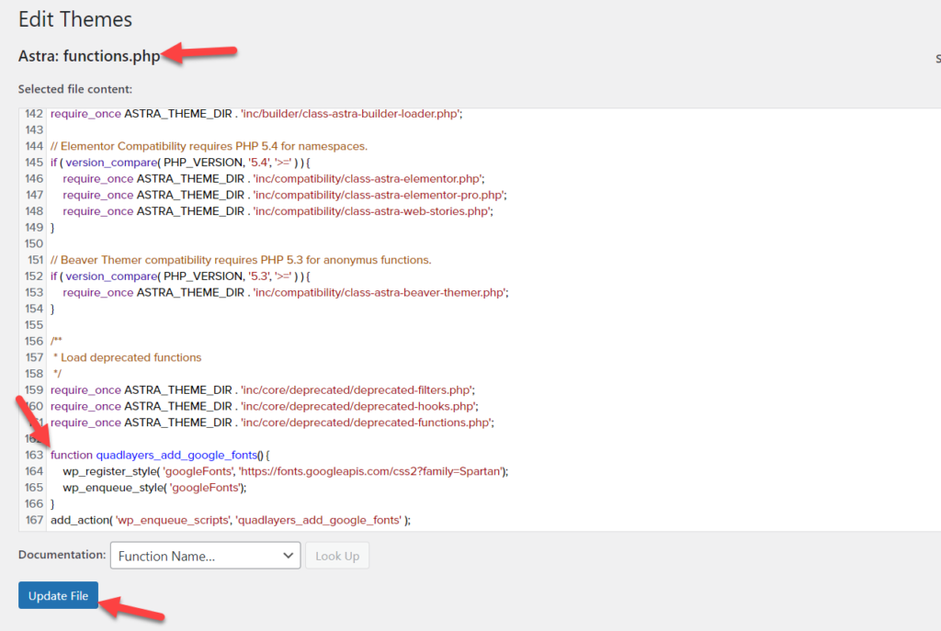The image size is (941, 631).
Task: Click the Documentation label
Action: (x=62, y=555)
